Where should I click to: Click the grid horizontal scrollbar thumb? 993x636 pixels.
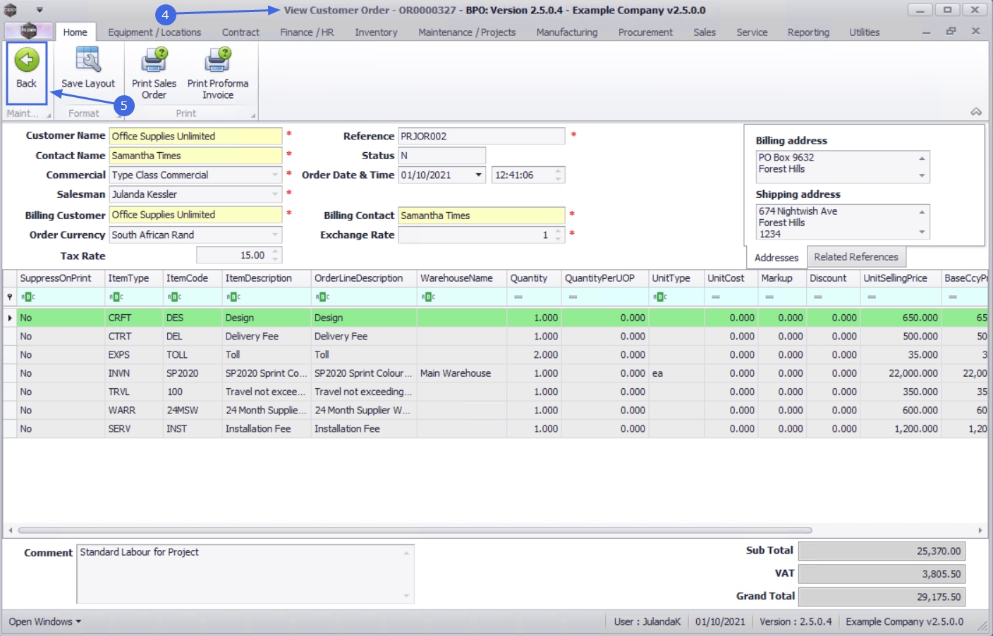[x=415, y=530]
